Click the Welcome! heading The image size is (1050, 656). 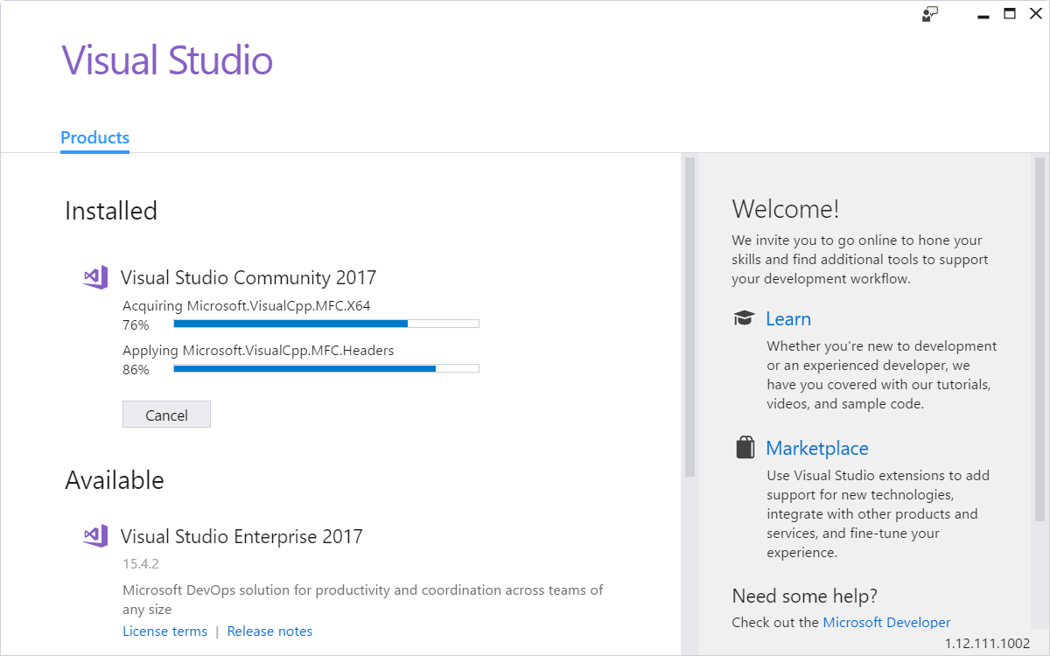coord(786,209)
